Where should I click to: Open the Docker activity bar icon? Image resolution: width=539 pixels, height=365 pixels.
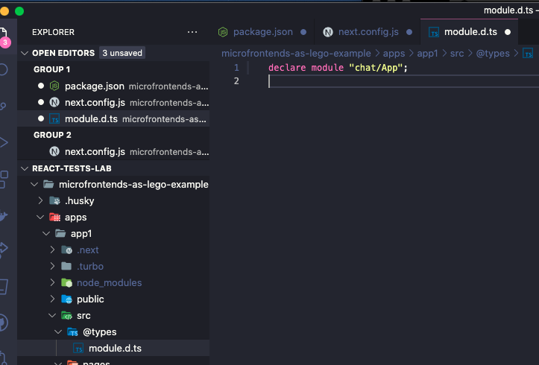click(x=3, y=215)
